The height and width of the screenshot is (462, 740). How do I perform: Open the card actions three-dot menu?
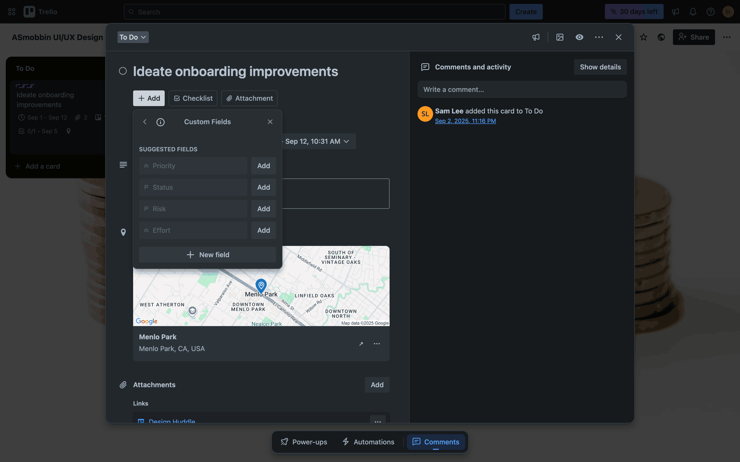point(599,37)
